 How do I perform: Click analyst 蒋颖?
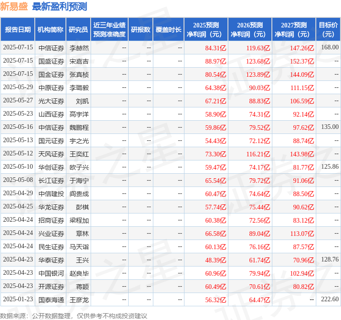coord(82,287)
